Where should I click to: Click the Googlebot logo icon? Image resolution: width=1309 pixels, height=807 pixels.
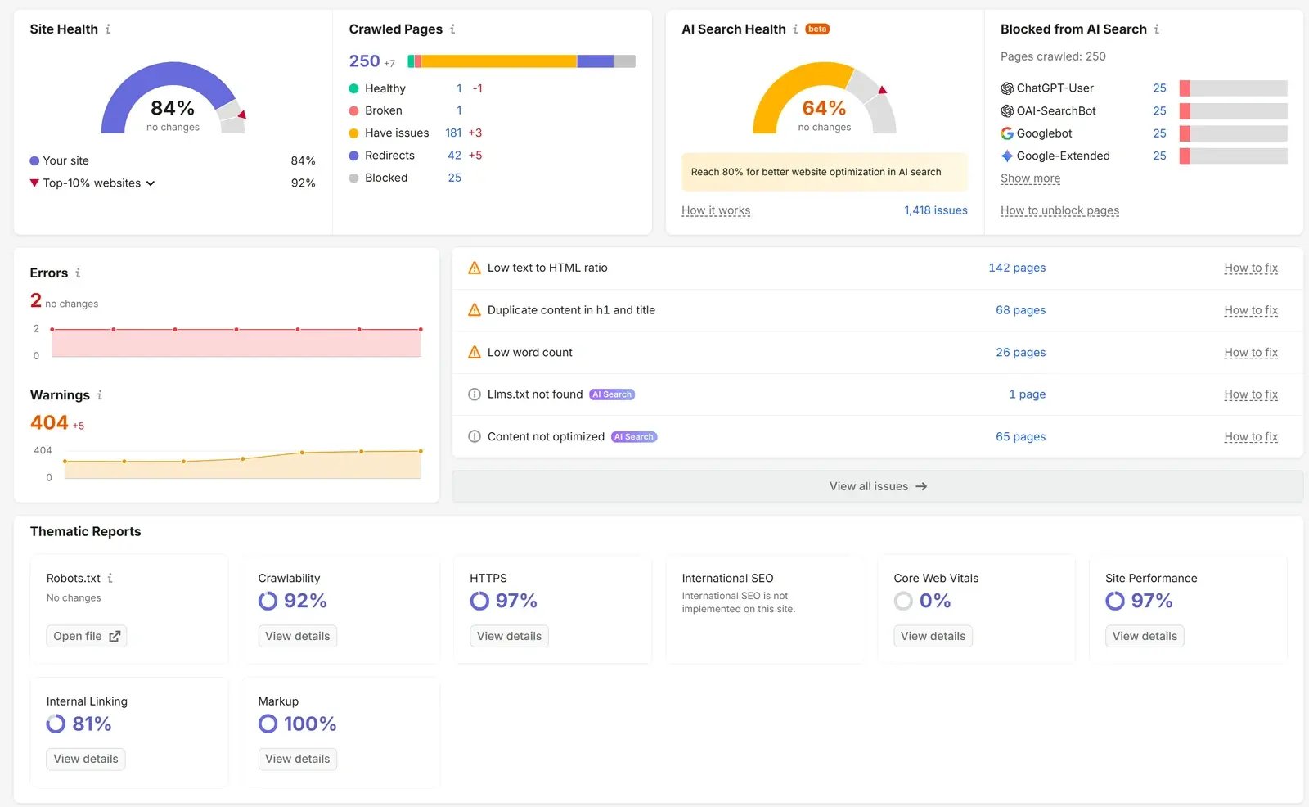click(1007, 133)
